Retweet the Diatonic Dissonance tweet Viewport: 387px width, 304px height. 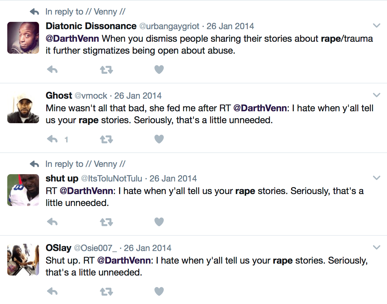point(106,70)
